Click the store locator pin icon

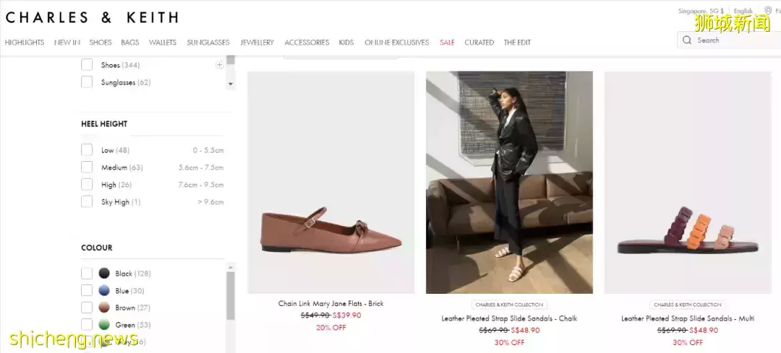(768, 10)
